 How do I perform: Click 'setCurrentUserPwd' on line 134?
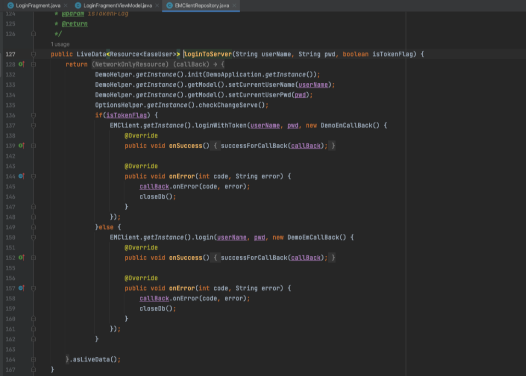click(x=259, y=94)
